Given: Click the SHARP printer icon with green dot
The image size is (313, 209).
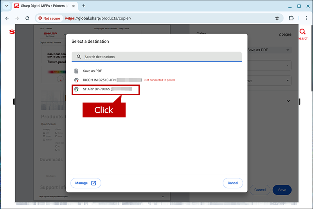Looking at the screenshot, I should [76, 89].
